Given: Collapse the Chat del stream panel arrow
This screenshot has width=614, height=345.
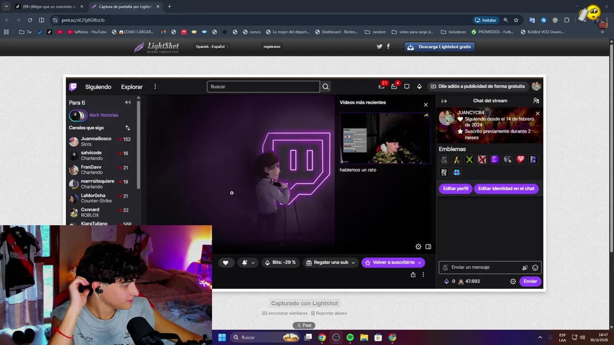Looking at the screenshot, I should coord(444,101).
